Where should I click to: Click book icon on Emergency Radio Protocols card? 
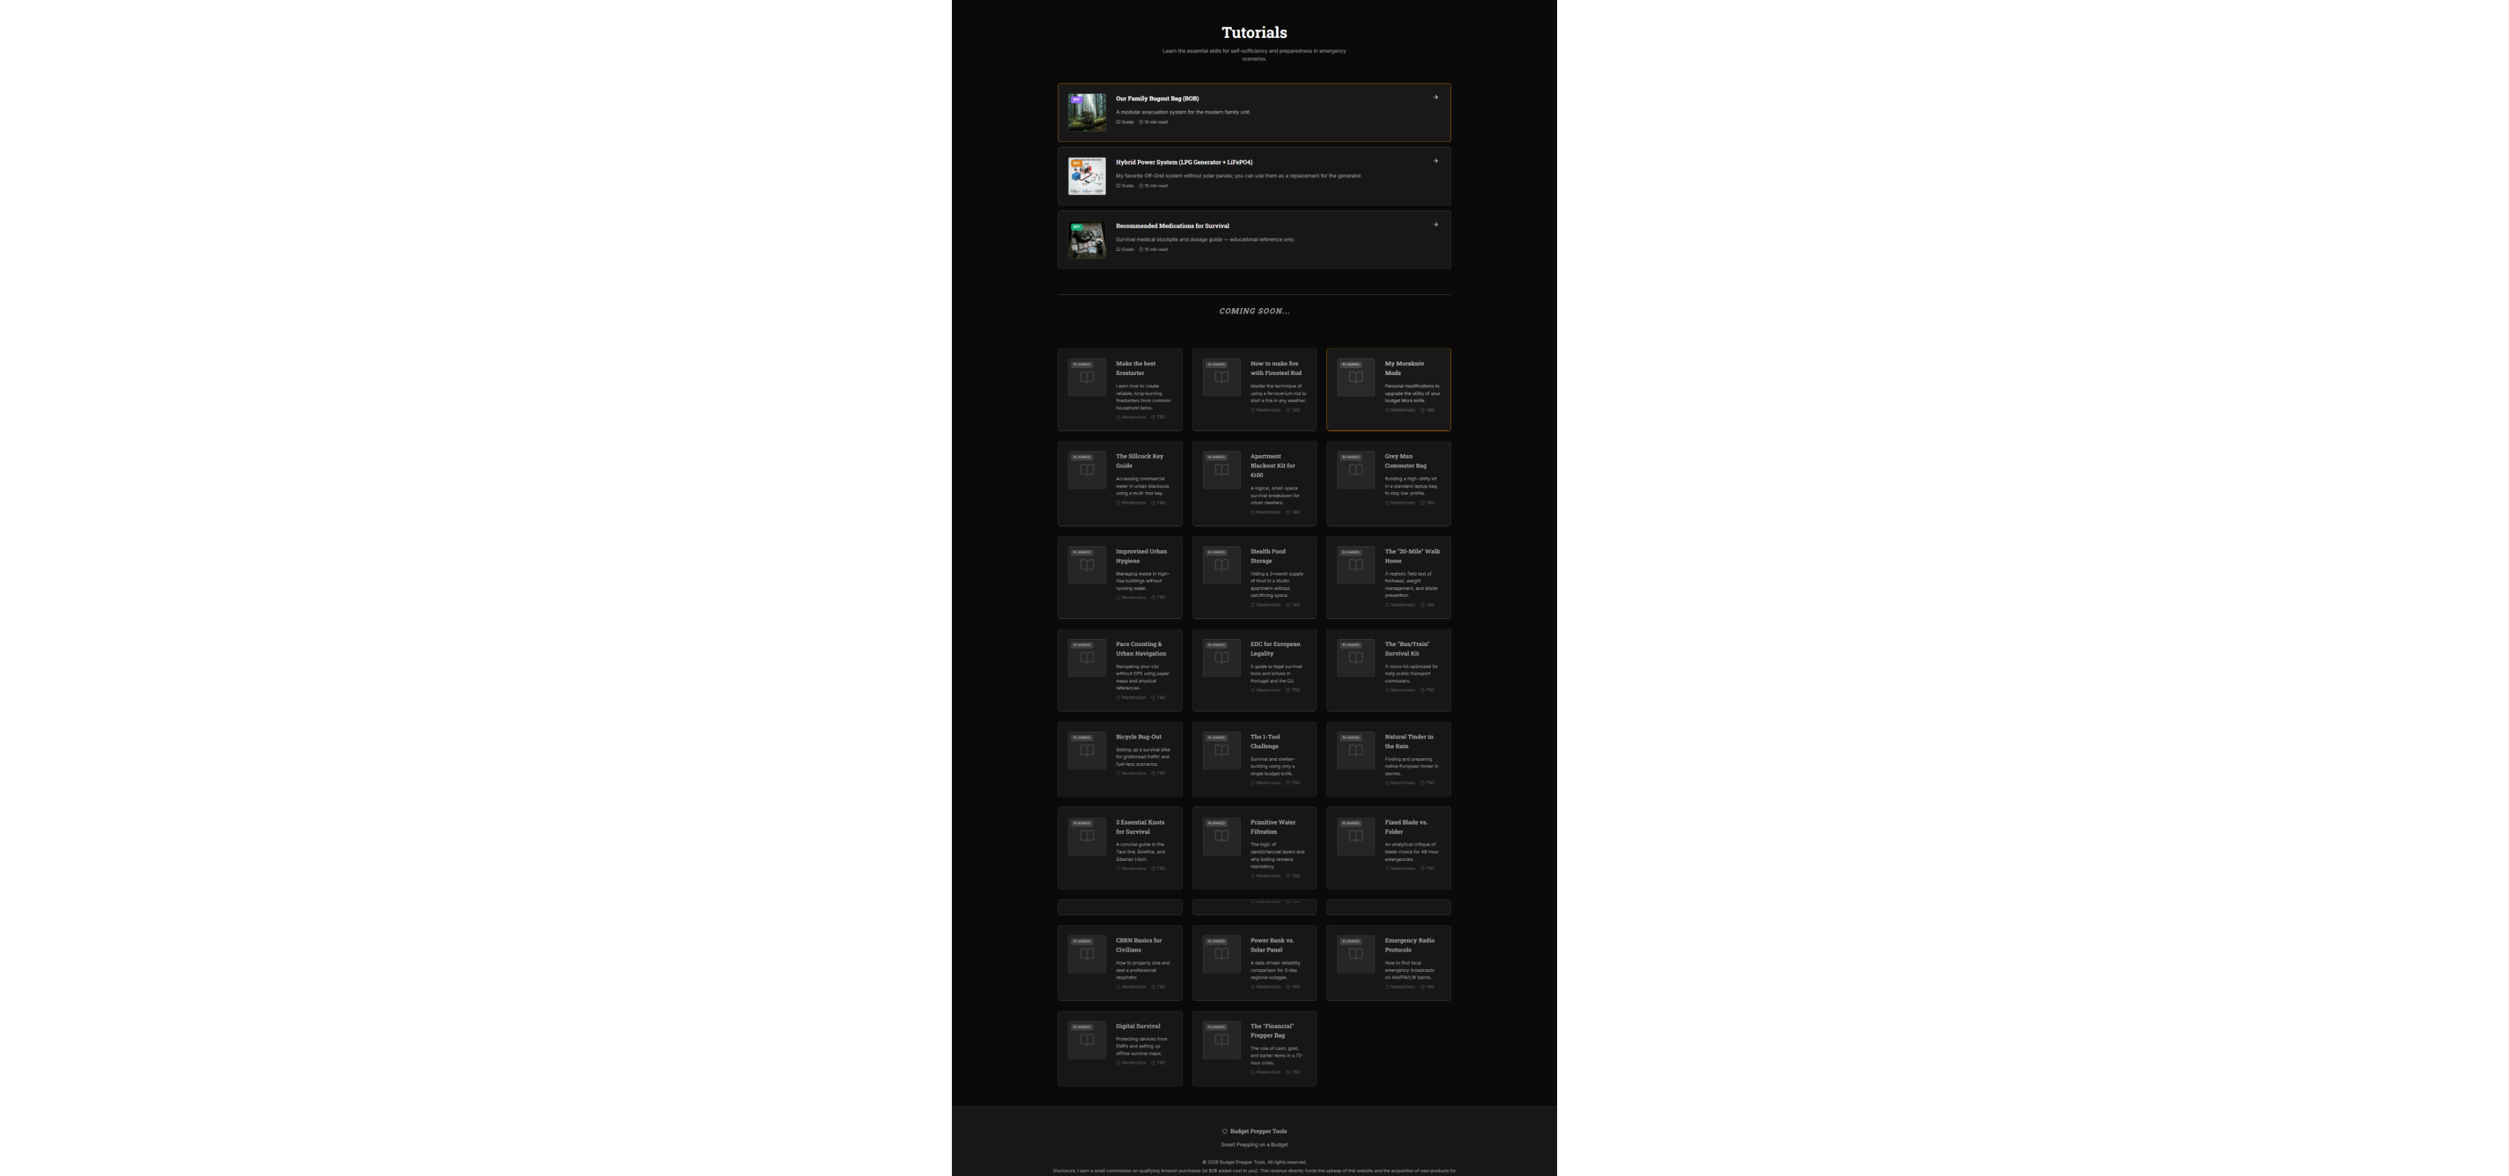(x=1355, y=954)
